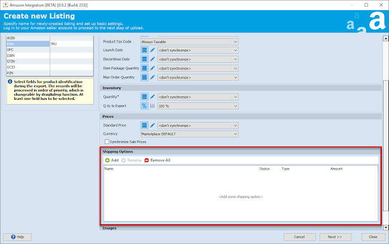Click the Quantity pencil edit icon
389x244 pixels.
click(153, 97)
